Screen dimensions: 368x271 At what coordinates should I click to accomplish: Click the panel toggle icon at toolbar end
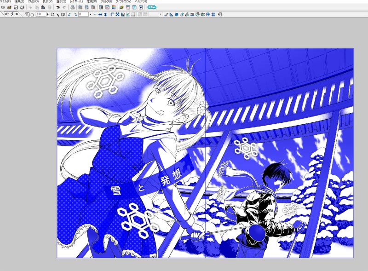[x=220, y=14]
